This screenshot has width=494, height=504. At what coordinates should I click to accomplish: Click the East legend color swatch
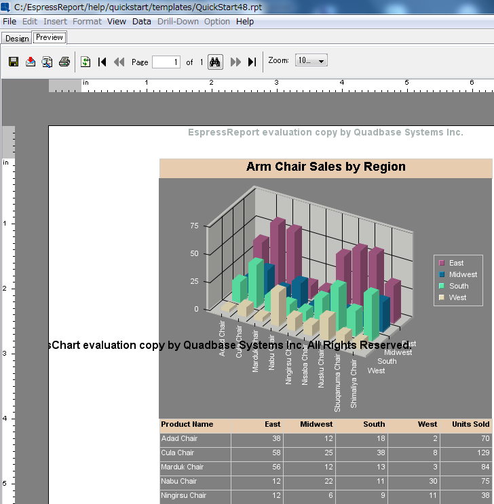pos(442,263)
